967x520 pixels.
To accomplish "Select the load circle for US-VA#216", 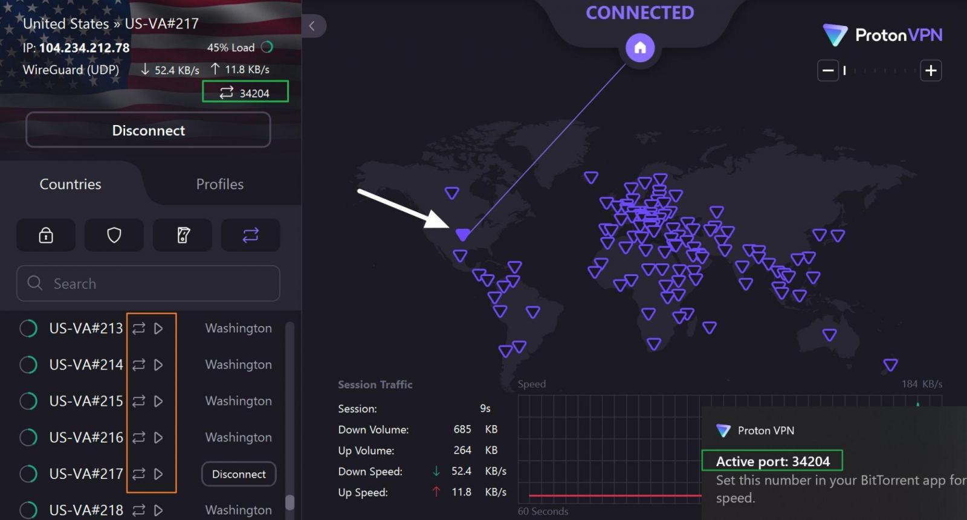I will tap(28, 437).
